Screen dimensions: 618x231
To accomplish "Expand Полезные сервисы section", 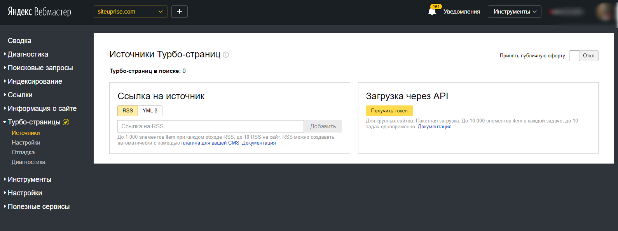I will point(38,207).
